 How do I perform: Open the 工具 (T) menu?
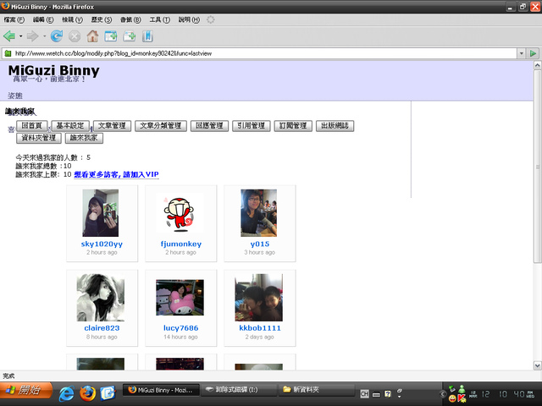click(x=160, y=19)
